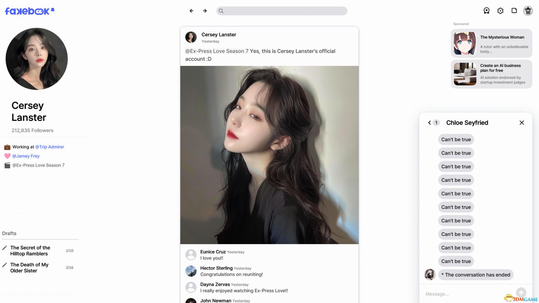
Task: Click the forward navigation arrow
Action: (x=205, y=11)
